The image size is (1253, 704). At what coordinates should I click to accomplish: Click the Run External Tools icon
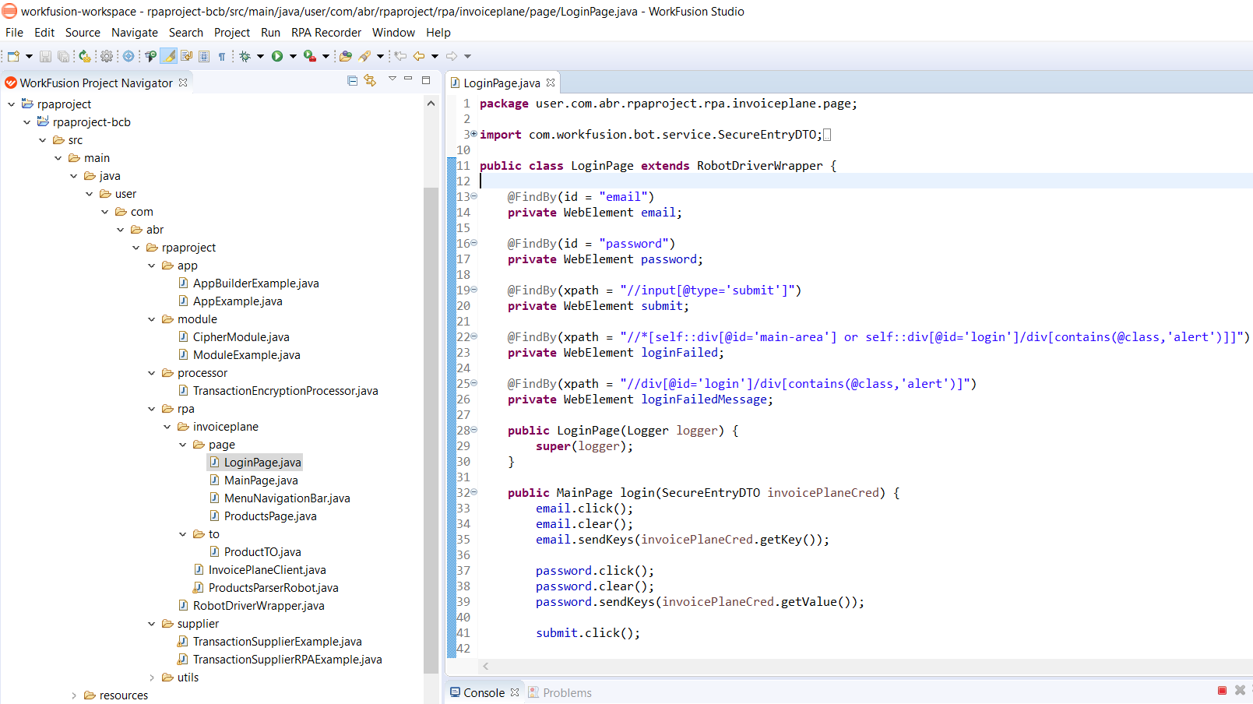[310, 56]
